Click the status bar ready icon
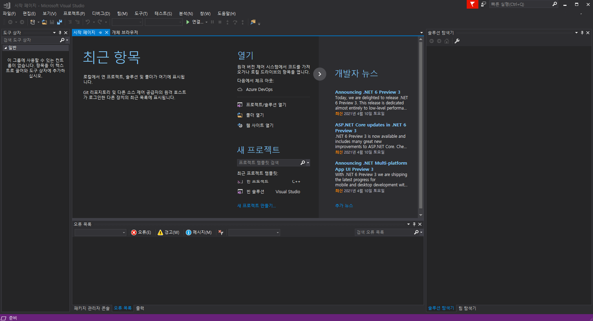This screenshot has width=593, height=321. (4, 318)
